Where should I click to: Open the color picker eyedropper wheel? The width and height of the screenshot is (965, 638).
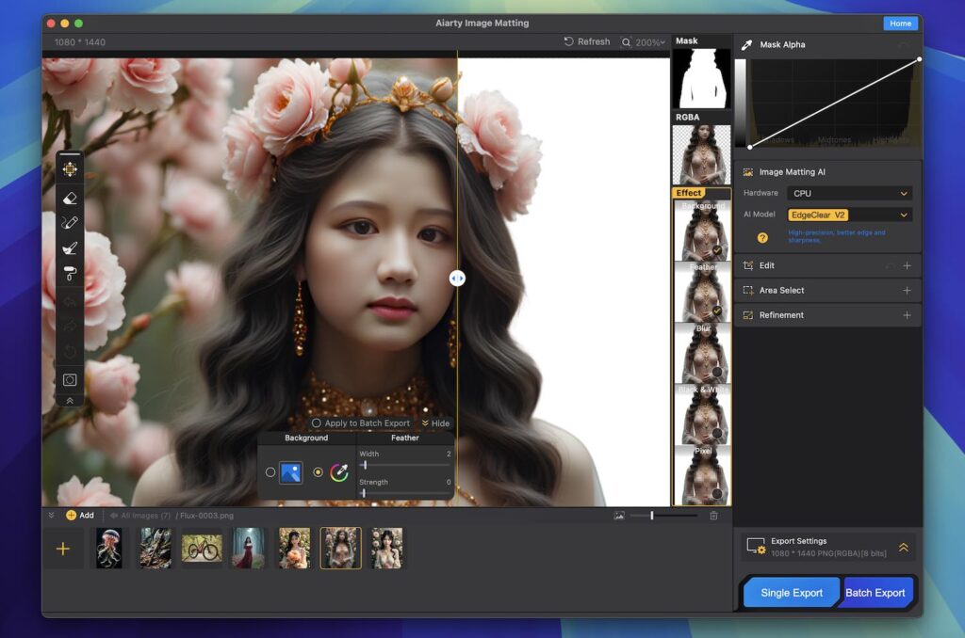point(339,472)
